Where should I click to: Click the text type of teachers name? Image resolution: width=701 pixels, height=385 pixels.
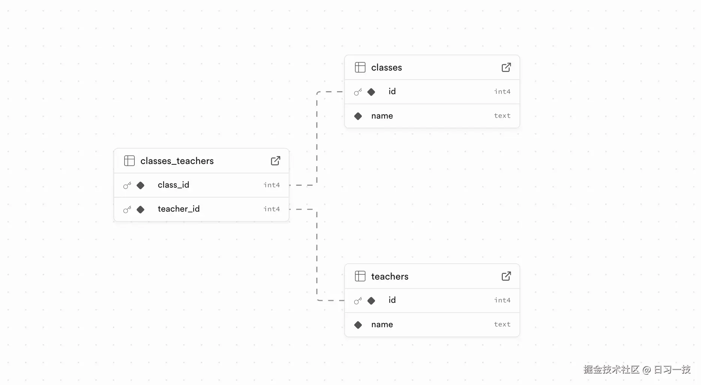(502, 324)
